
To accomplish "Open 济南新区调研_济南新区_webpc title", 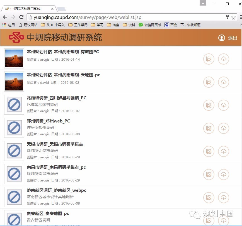I will tap(56, 190).
